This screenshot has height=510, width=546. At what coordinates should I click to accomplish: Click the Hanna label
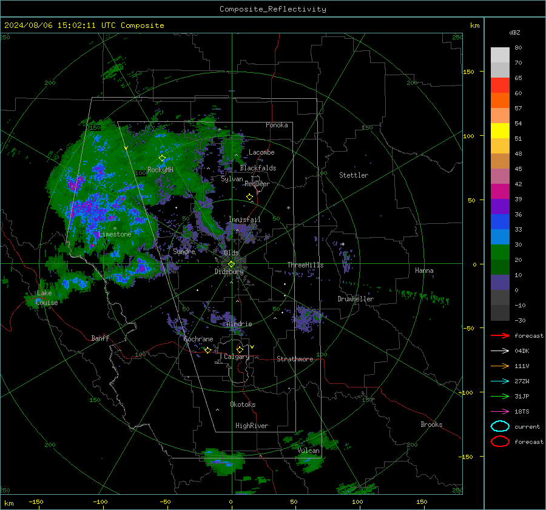click(x=424, y=270)
